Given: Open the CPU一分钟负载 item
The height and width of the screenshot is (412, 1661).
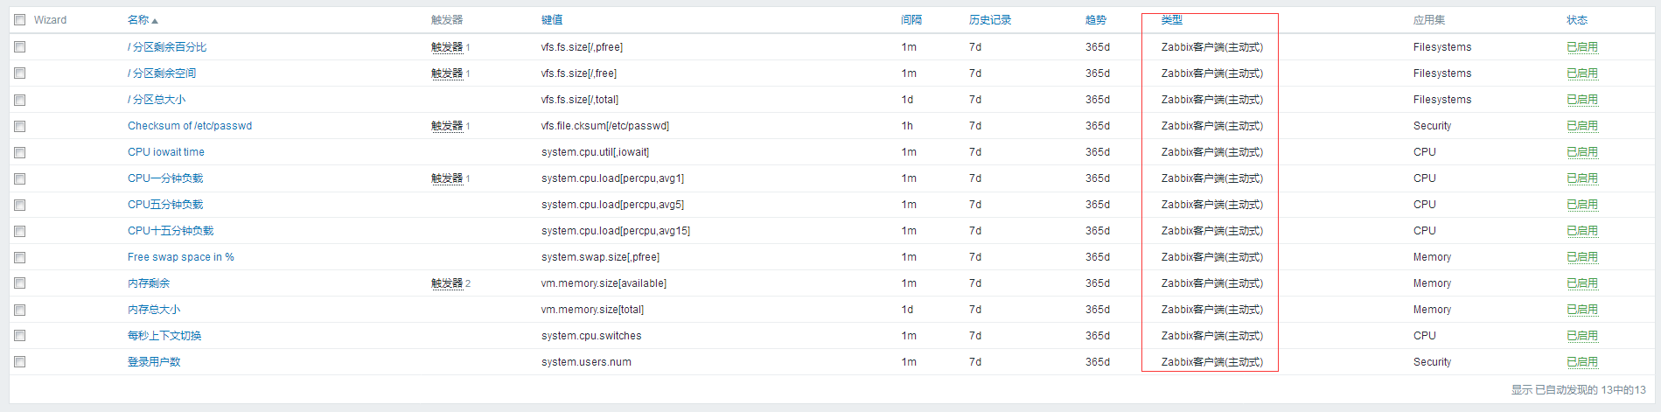Looking at the screenshot, I should point(164,178).
